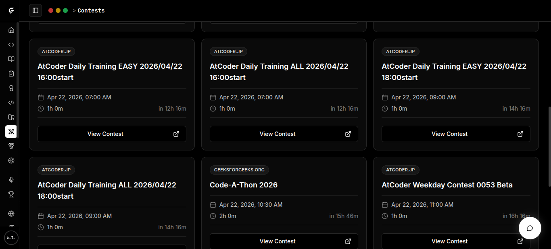Select the highlighted crossed-swords Contests icon
This screenshot has width=551, height=249.
pyautogui.click(x=11, y=132)
